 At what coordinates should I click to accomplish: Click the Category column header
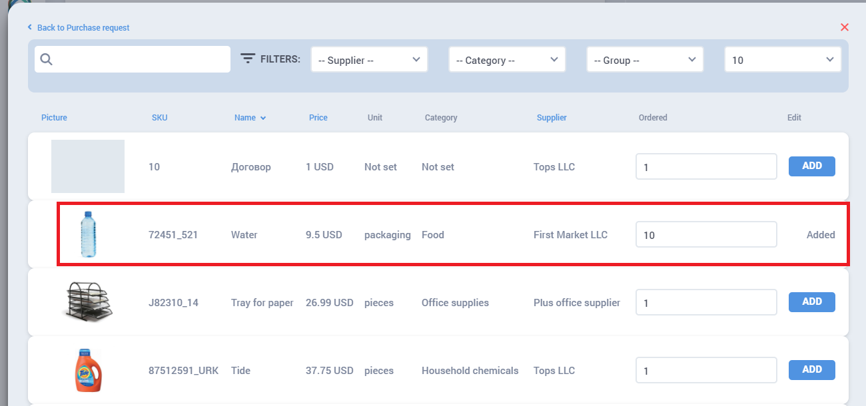tap(441, 118)
